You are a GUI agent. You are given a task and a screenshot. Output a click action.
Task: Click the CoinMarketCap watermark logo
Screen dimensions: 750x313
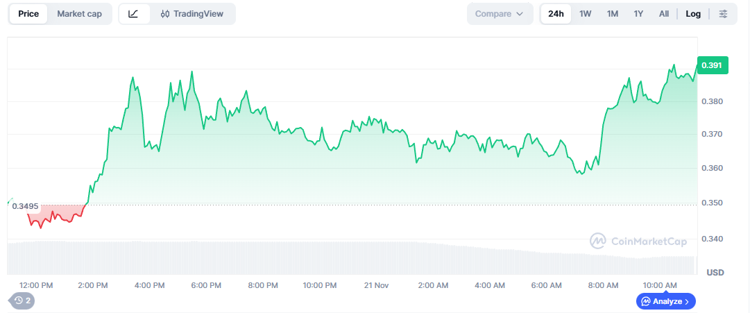pos(638,241)
